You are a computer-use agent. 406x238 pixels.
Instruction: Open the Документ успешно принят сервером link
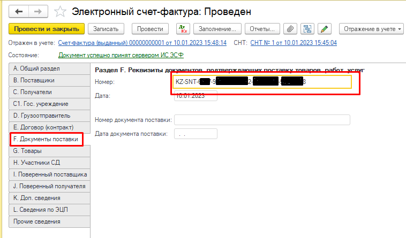coord(121,55)
